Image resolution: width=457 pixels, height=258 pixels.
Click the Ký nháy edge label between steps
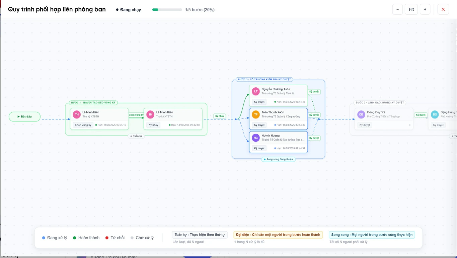220,116
